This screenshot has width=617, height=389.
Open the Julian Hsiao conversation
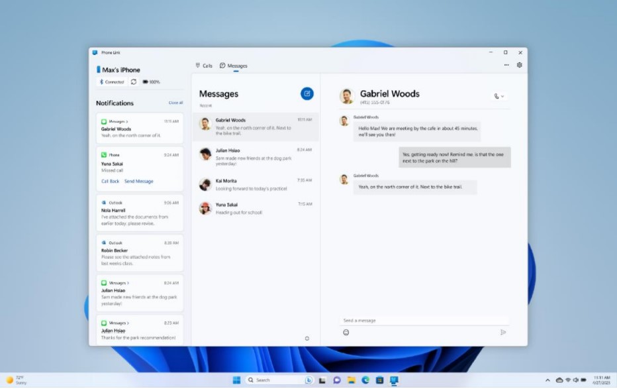[256, 155]
